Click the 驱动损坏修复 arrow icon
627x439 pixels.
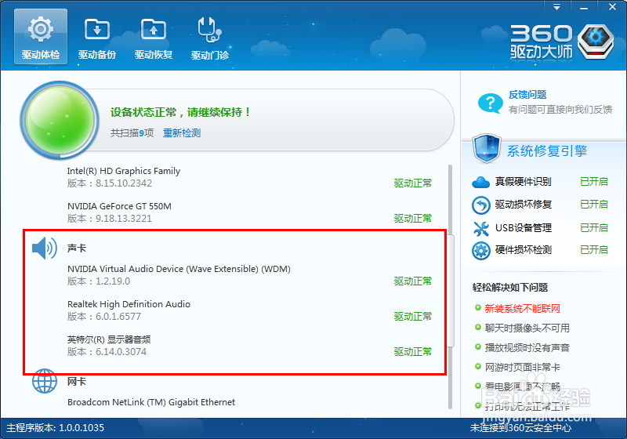480,205
